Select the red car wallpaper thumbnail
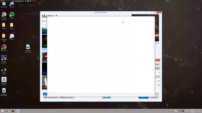The height and width of the screenshot is (113, 202). [x=45, y=55]
